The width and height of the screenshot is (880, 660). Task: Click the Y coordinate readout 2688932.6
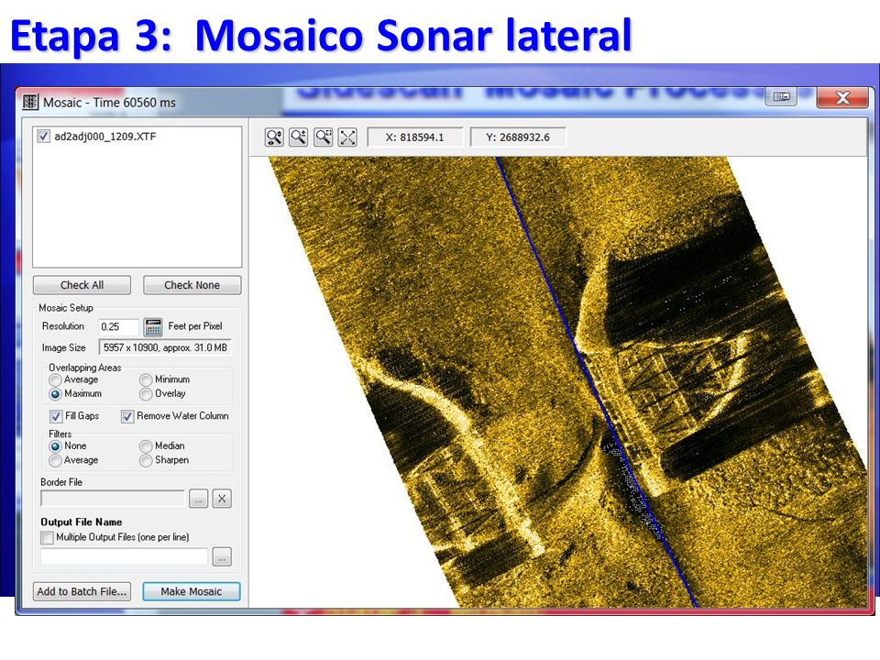(518, 137)
